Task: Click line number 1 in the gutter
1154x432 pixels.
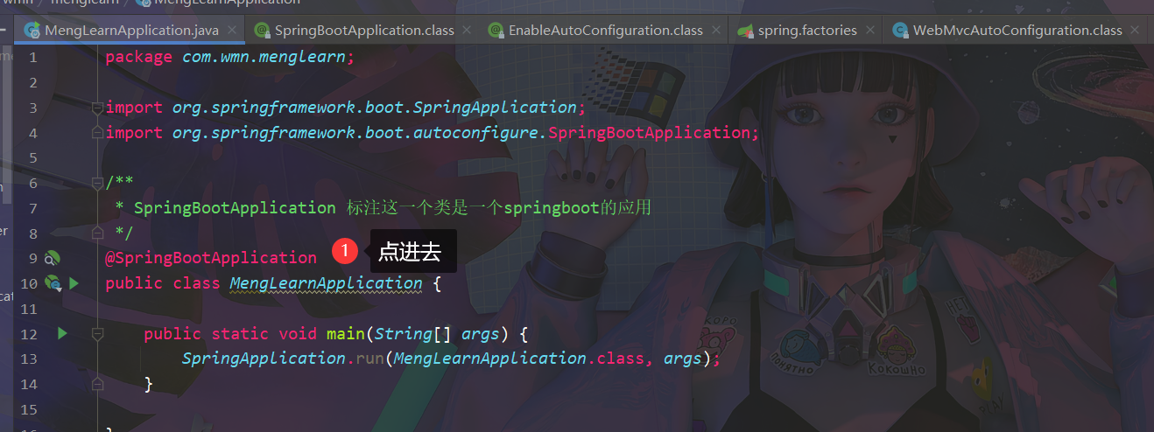Action: pyautogui.click(x=32, y=58)
